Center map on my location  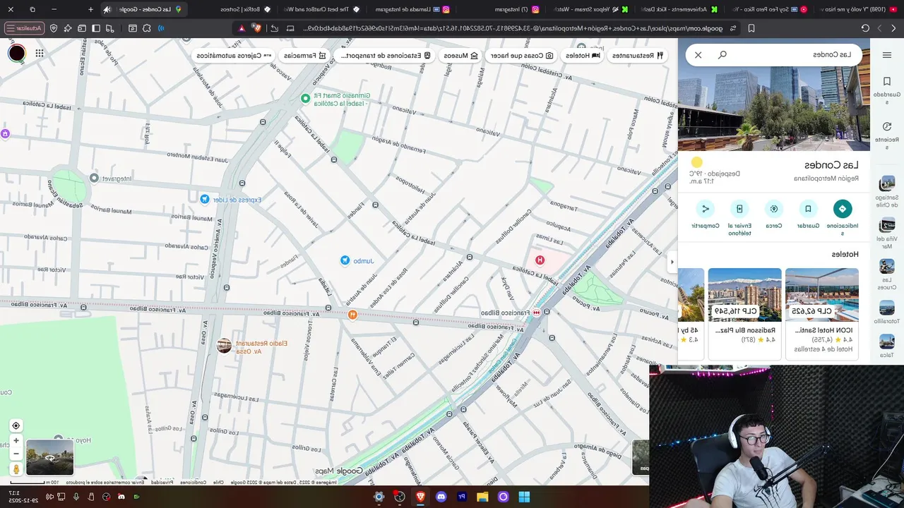tap(16, 425)
